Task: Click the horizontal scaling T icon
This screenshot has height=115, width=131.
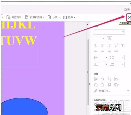Action: (x=96, y=64)
